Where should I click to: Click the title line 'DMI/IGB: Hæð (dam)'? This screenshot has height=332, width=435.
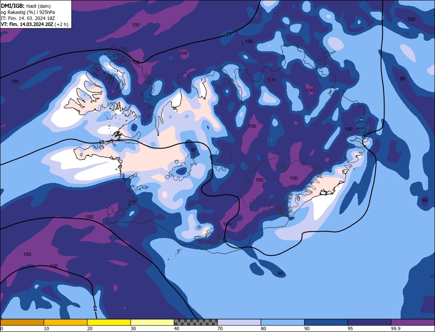(26, 6)
